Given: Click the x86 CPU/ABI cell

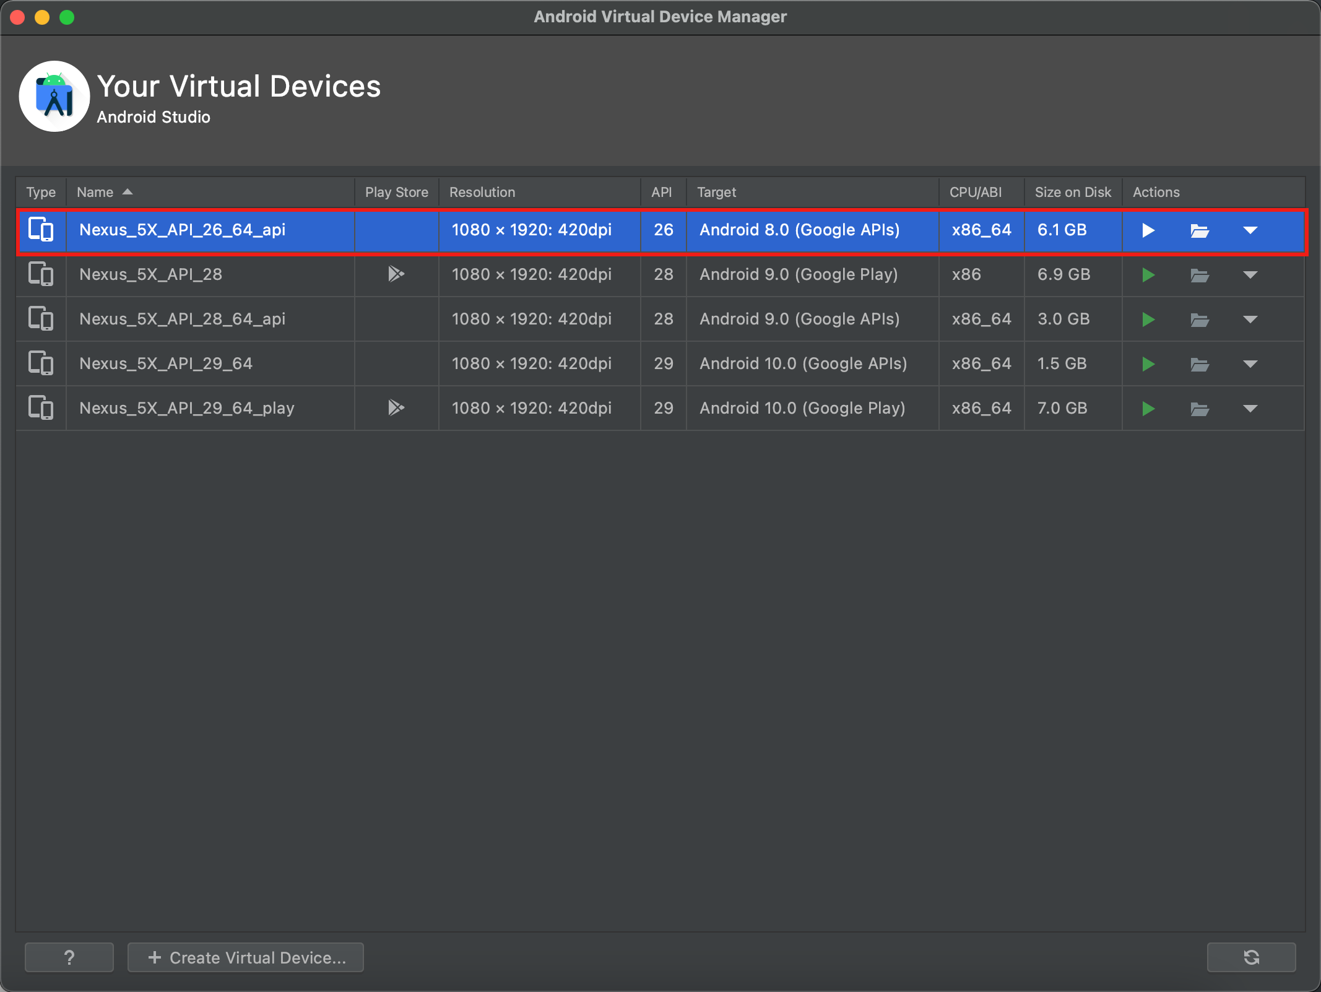Looking at the screenshot, I should click(x=982, y=274).
